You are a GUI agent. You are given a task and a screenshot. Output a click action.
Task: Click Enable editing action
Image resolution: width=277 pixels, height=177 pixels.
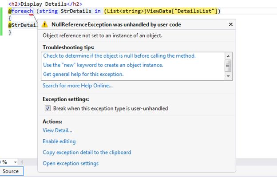pos(59,142)
